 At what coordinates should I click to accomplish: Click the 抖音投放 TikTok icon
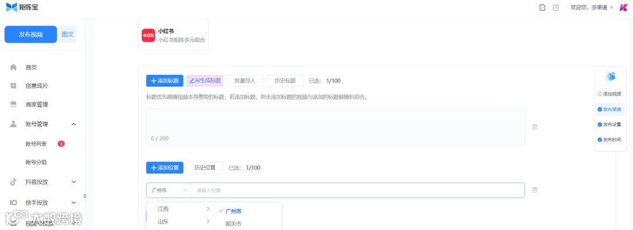[x=13, y=181]
